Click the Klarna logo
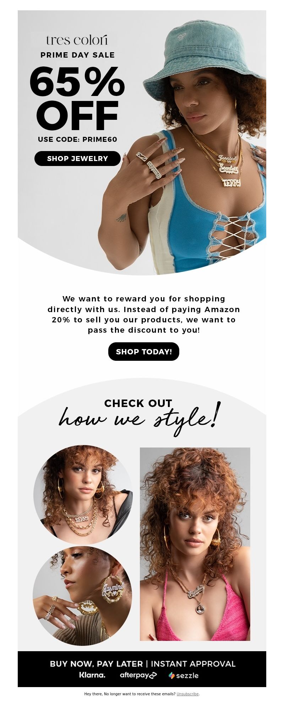284x707 pixels. (x=92, y=675)
